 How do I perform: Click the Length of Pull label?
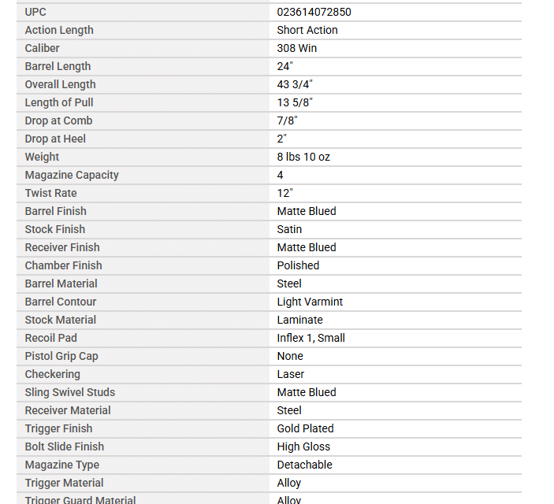pyautogui.click(x=58, y=102)
